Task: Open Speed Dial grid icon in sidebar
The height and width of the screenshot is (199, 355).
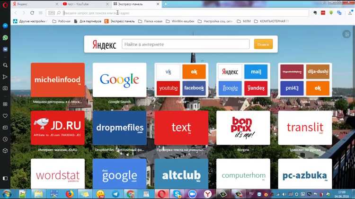Action: (x=5, y=104)
